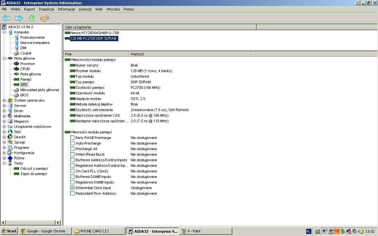
Task: Expand the Magazyn node
Action: (x=4, y=121)
